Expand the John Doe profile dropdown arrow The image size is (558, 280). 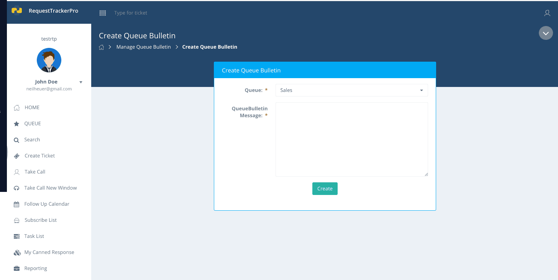80,82
